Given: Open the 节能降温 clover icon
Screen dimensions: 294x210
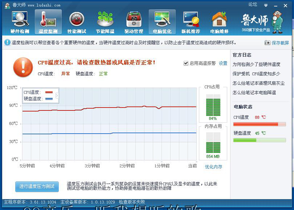Looking at the screenshot, I should pos(105,22).
